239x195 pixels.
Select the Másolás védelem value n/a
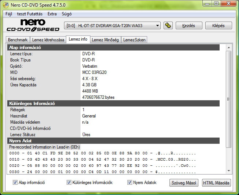(x=85, y=122)
